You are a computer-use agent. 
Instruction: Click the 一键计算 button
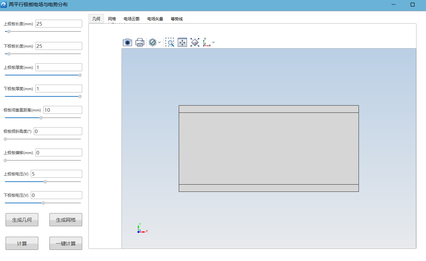(66, 243)
